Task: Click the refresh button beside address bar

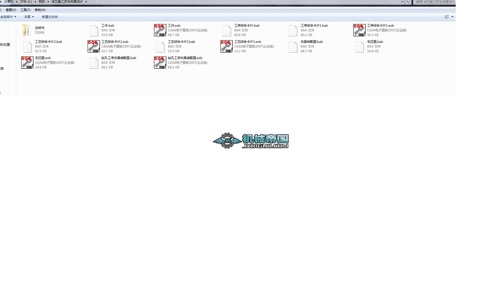Action: pos(408,2)
